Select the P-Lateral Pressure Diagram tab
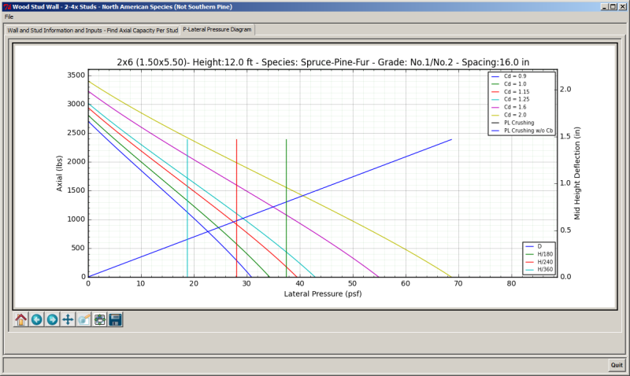Image resolution: width=630 pixels, height=376 pixels. point(217,29)
